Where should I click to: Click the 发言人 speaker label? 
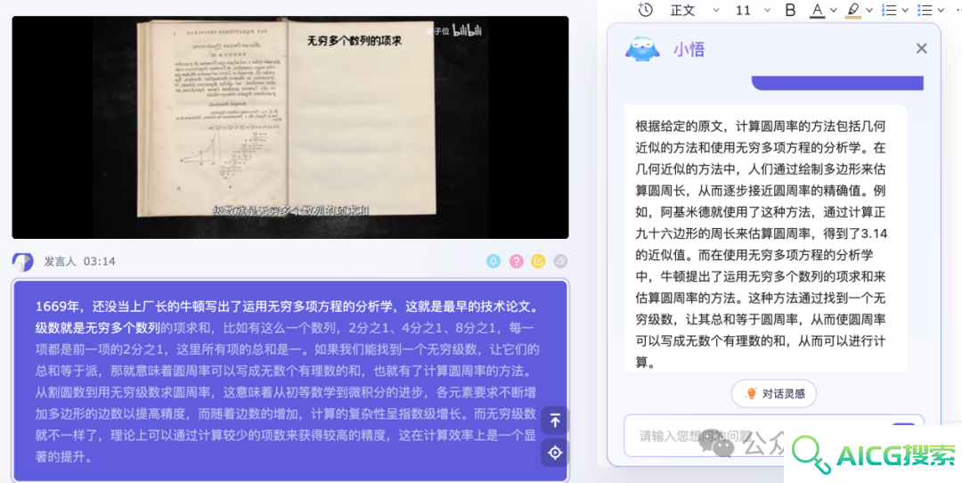coord(60,261)
